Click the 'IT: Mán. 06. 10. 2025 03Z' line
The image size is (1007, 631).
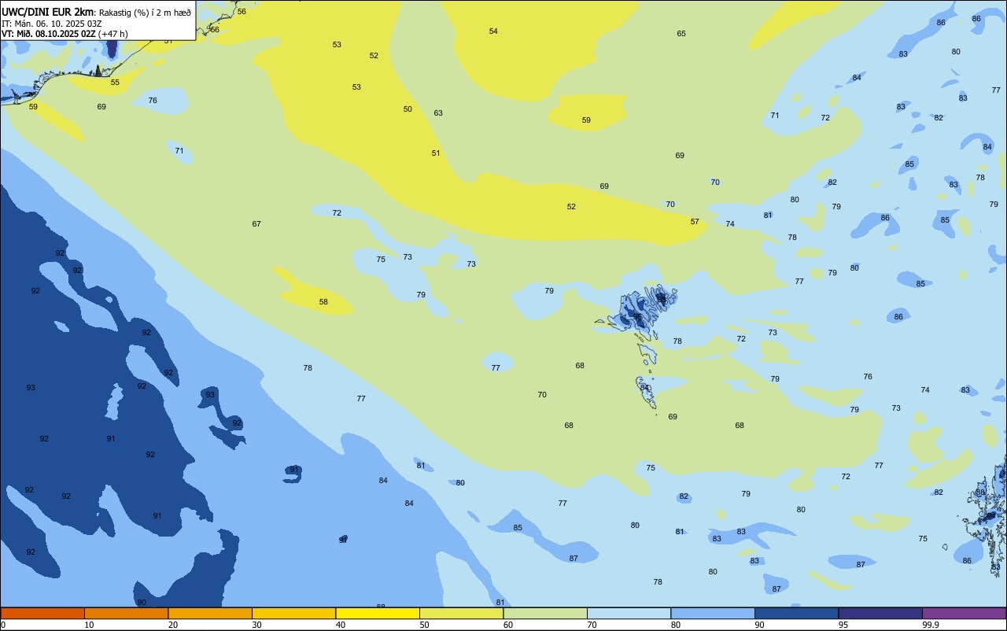click(52, 24)
